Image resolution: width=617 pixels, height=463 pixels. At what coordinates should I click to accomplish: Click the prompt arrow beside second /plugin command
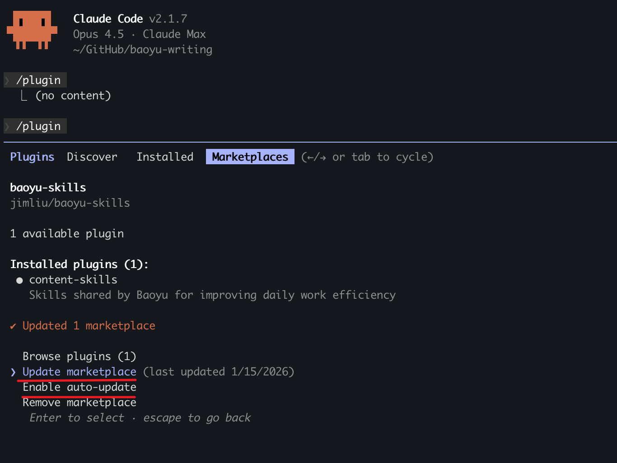pos(7,126)
